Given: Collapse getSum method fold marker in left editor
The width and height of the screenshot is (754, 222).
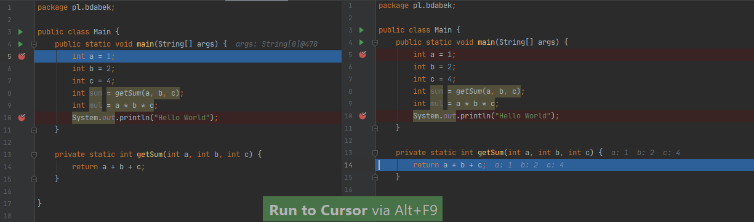Looking at the screenshot, I should click(x=34, y=155).
